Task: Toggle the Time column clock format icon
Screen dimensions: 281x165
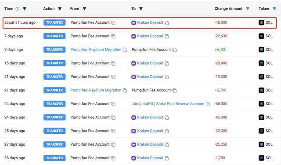Action: pyautogui.click(x=18, y=9)
